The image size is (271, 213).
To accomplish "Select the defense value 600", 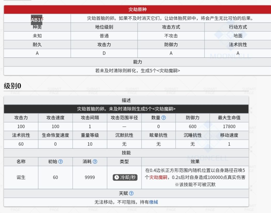I will (x=193, y=127).
